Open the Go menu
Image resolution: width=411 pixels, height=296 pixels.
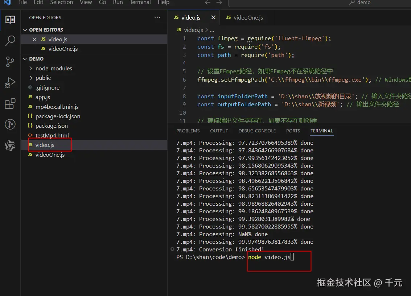click(102, 3)
